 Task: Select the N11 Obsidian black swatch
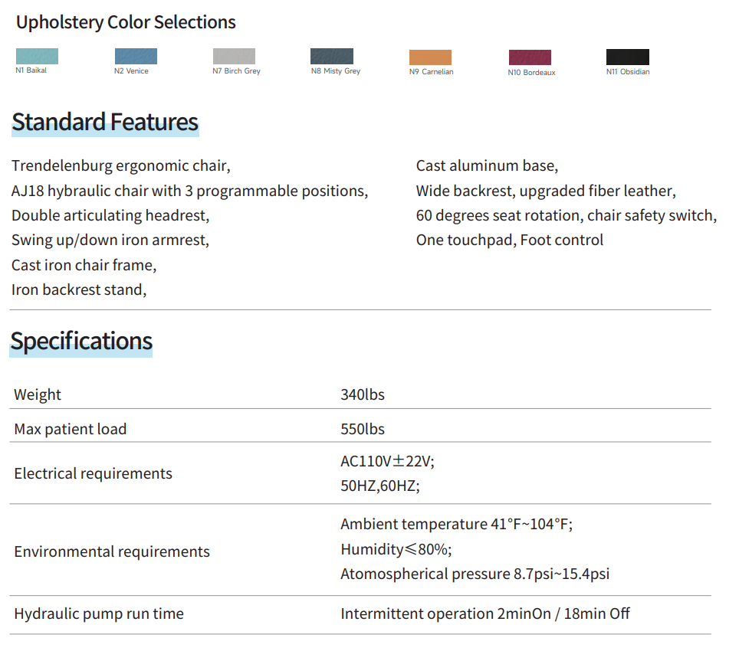[628, 57]
